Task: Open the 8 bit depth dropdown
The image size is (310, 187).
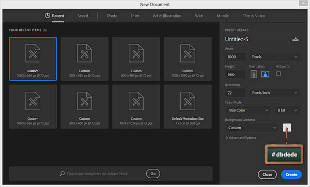Action: pyautogui.click(x=287, y=110)
